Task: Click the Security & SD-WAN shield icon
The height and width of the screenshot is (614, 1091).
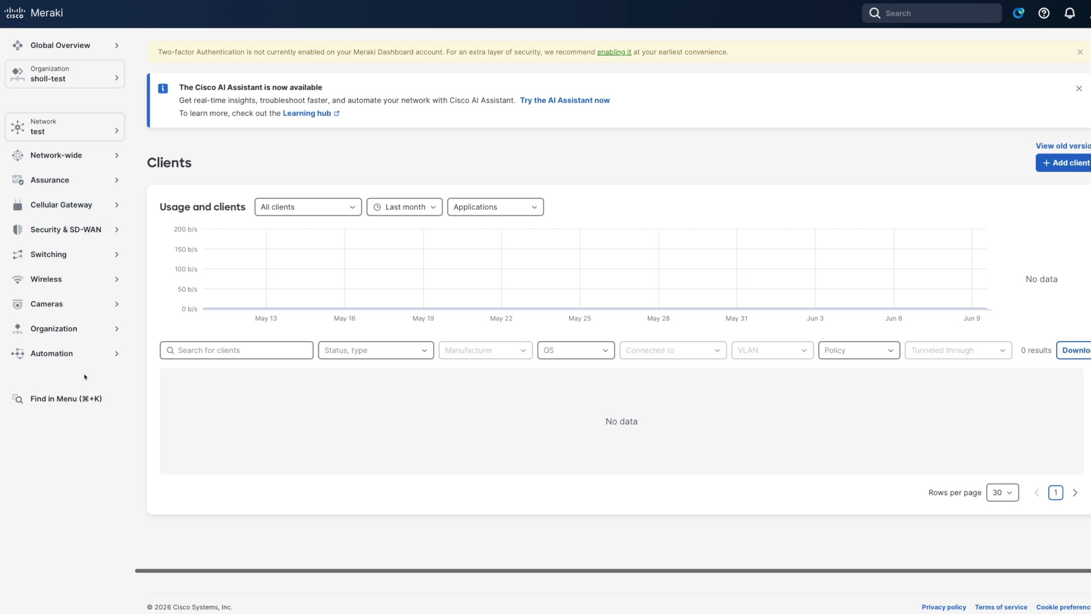Action: [x=18, y=230]
